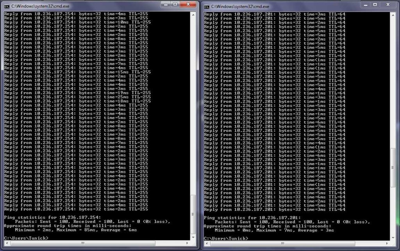The height and width of the screenshot is (251, 400).
Task: Click the right window title 'C:\Windows\system32\cmd.exe'
Action: tap(240, 6)
